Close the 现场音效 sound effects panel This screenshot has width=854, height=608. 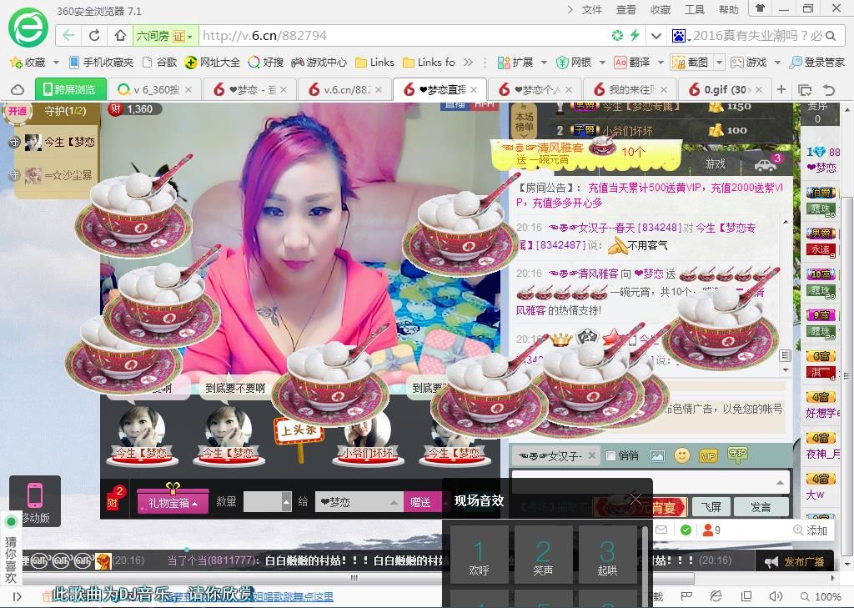[x=635, y=499]
